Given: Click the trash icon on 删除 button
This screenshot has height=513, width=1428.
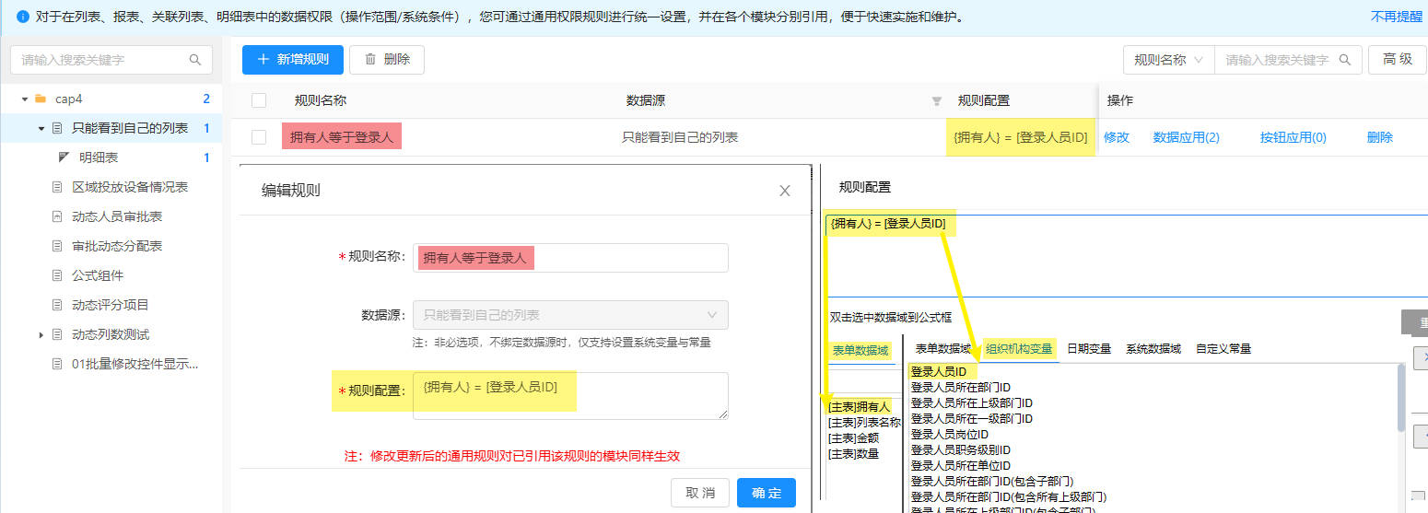Looking at the screenshot, I should tap(370, 59).
